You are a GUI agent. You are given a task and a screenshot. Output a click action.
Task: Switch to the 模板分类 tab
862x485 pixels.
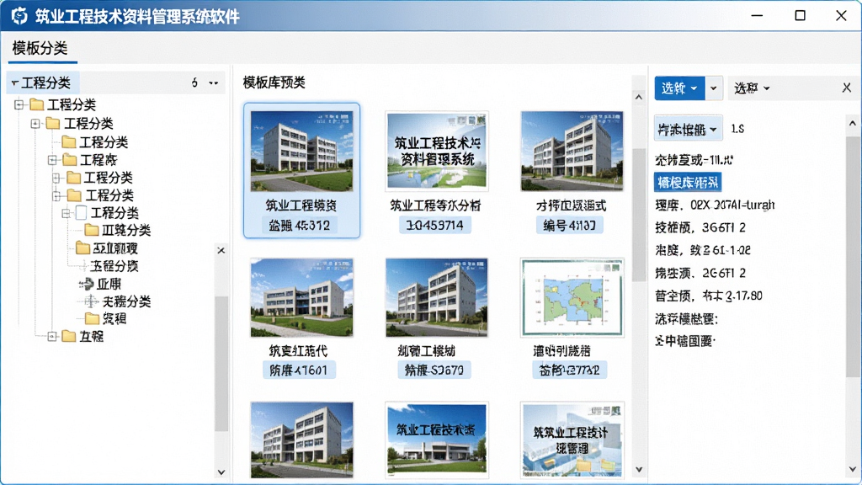[40, 48]
